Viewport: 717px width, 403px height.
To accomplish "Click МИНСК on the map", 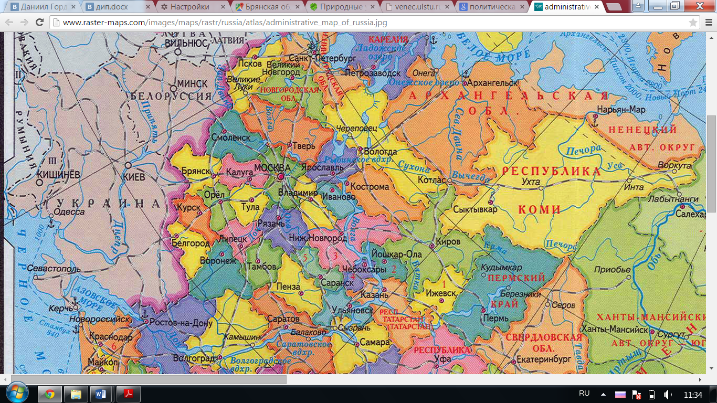I will [x=192, y=84].
